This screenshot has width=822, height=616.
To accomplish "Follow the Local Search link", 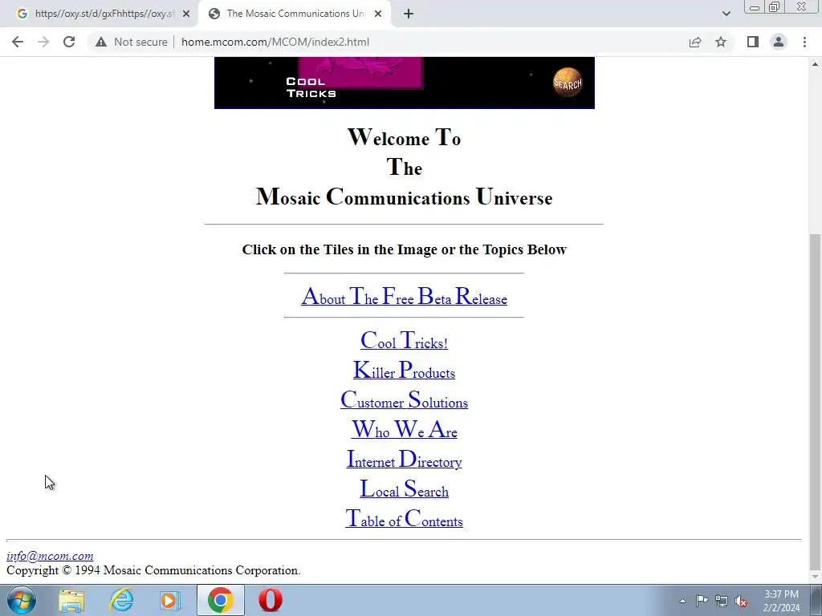I will coord(405,489).
